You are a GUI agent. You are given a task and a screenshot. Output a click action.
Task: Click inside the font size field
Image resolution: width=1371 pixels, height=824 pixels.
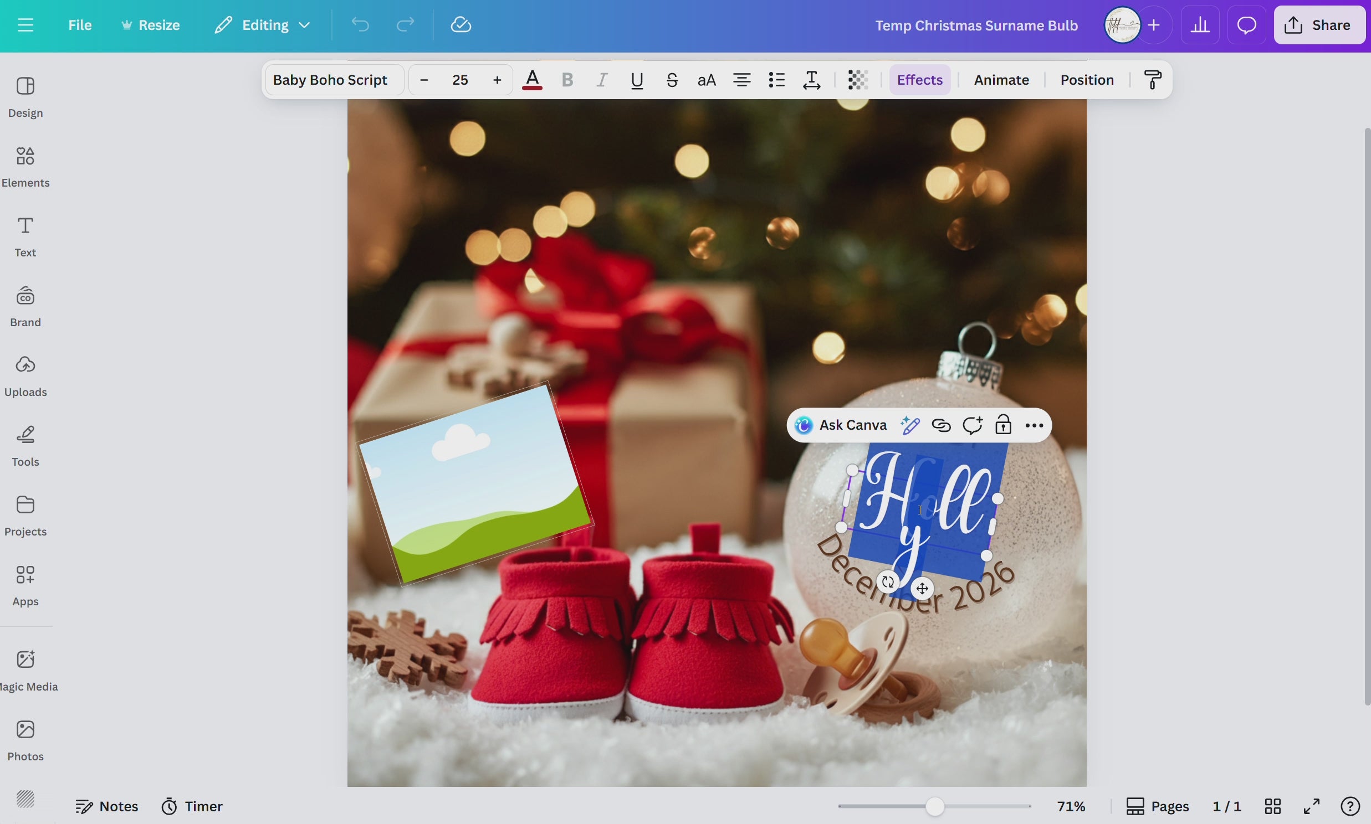click(x=461, y=79)
